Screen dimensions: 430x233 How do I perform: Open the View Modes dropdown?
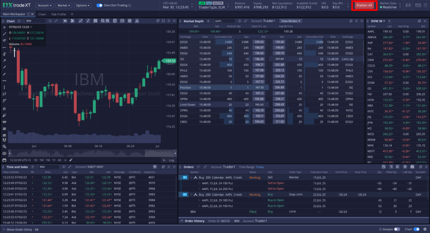pos(291,21)
